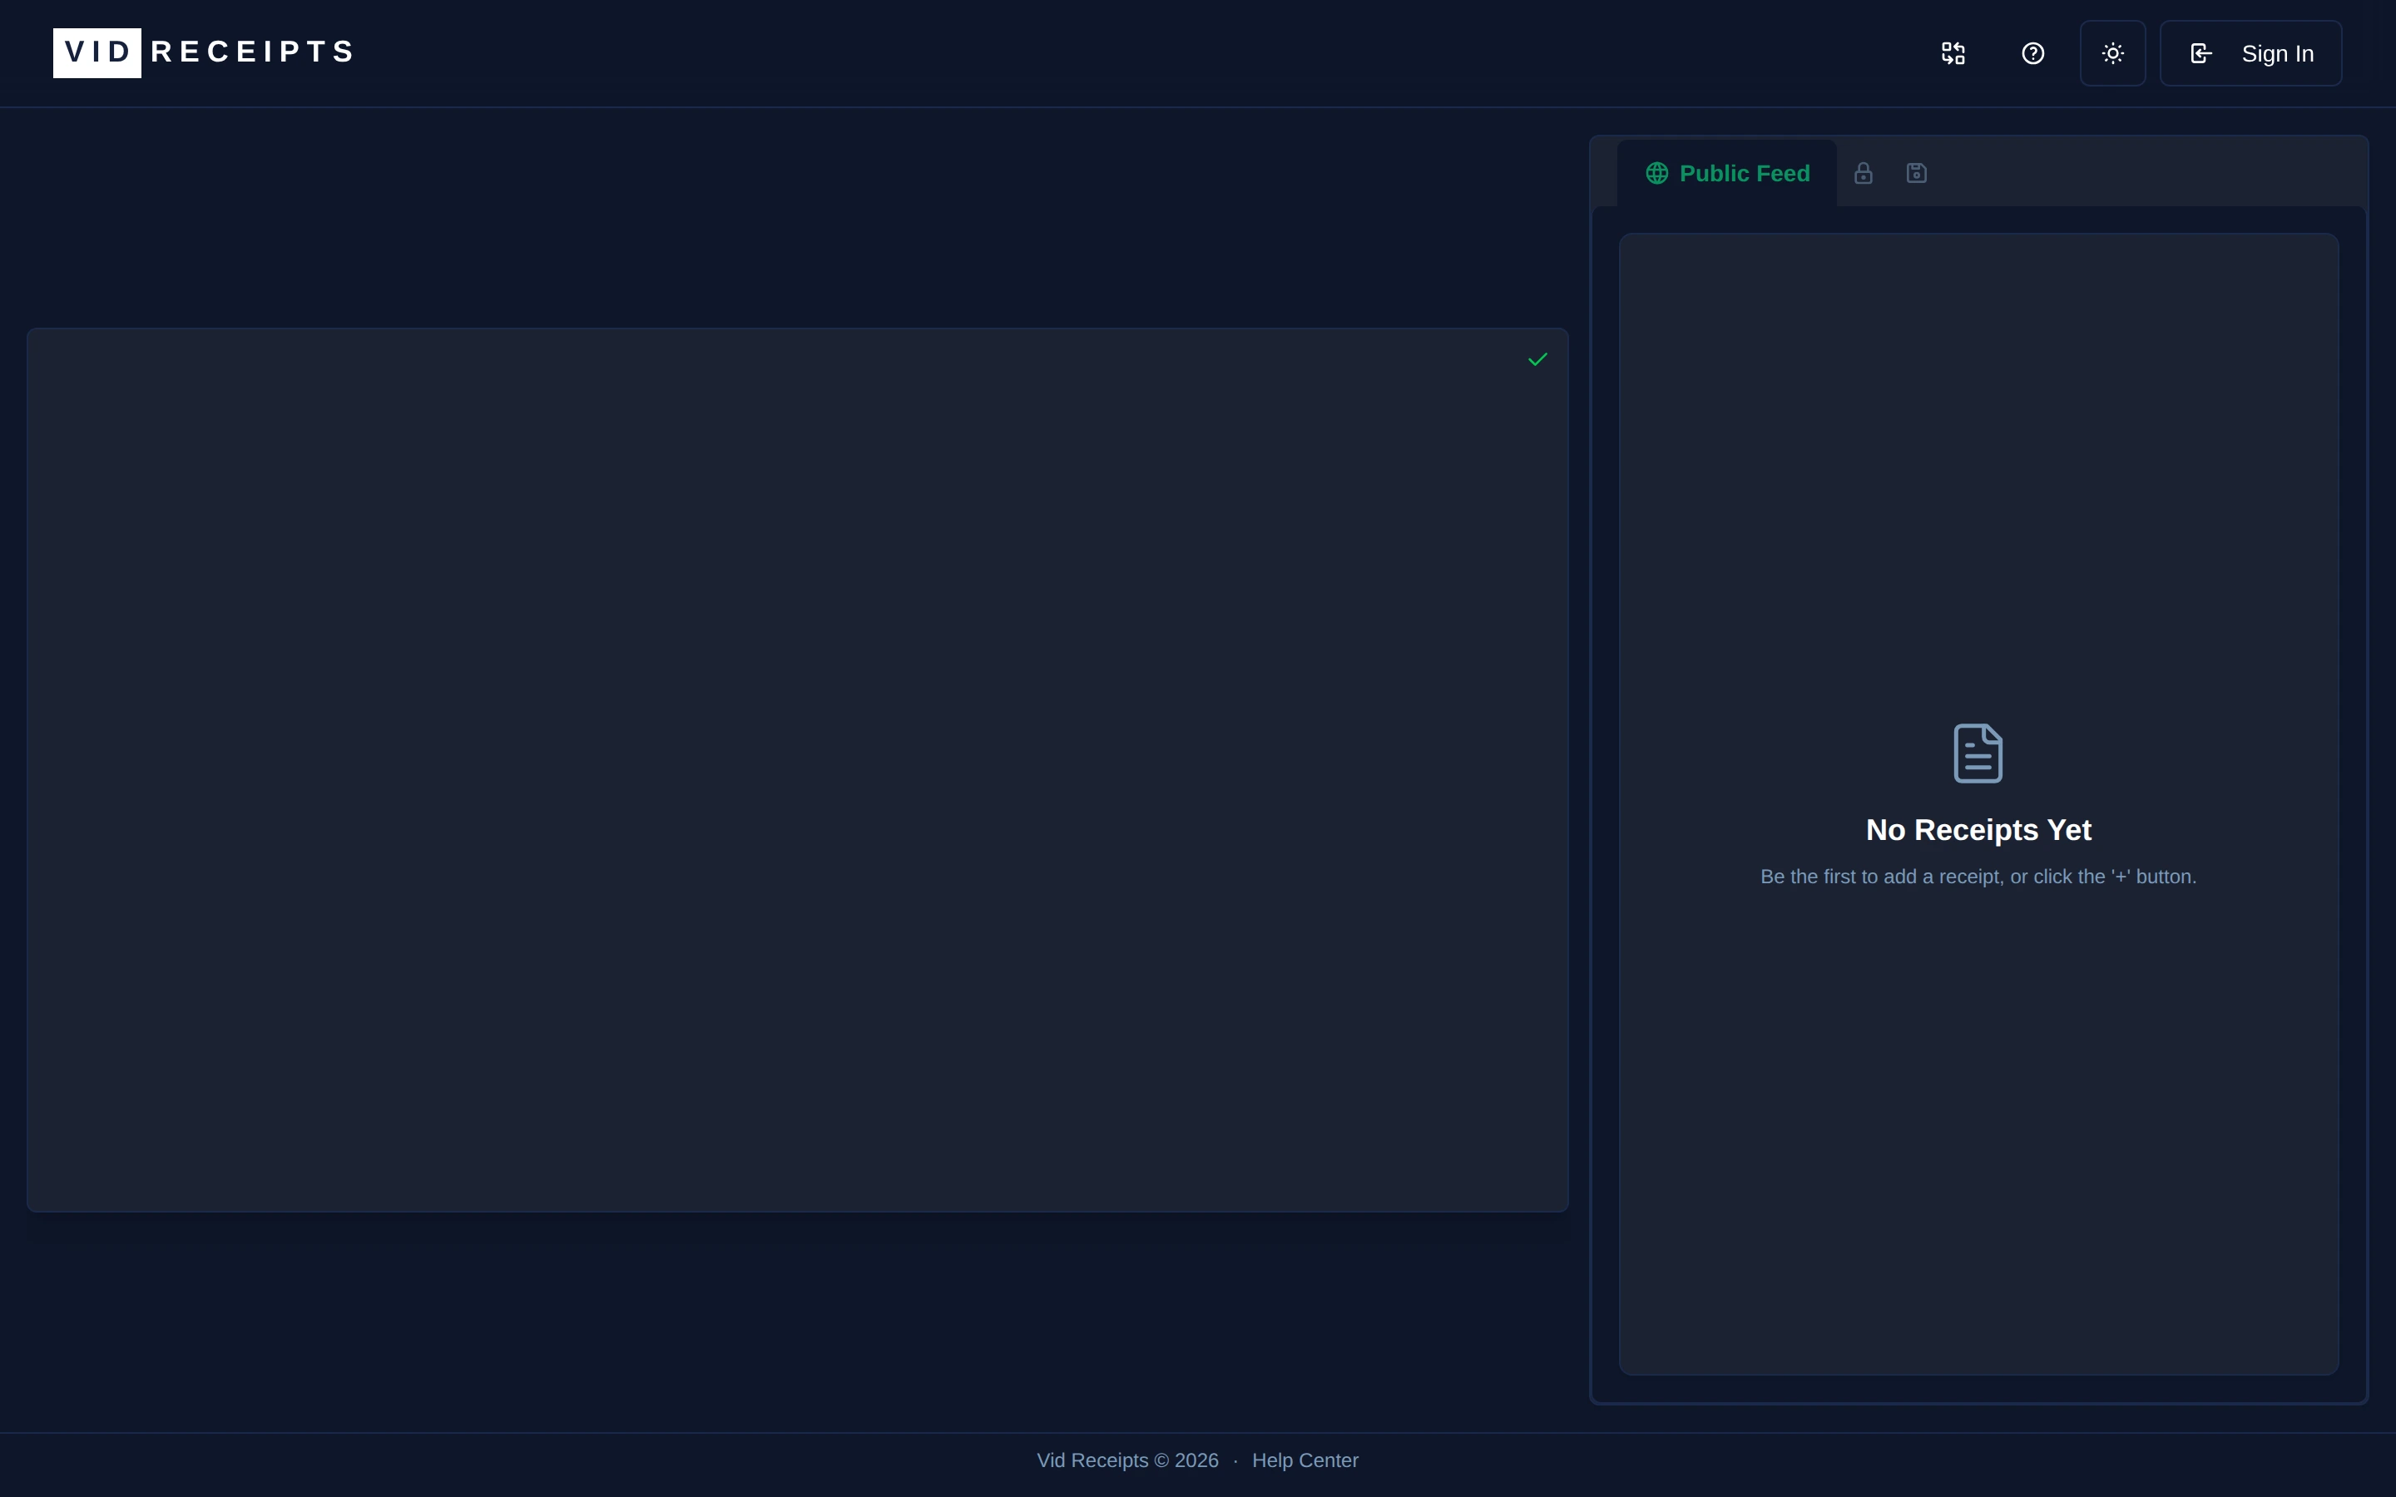Toggle light theme with the sun icon
The width and height of the screenshot is (2396, 1497).
click(x=2111, y=53)
